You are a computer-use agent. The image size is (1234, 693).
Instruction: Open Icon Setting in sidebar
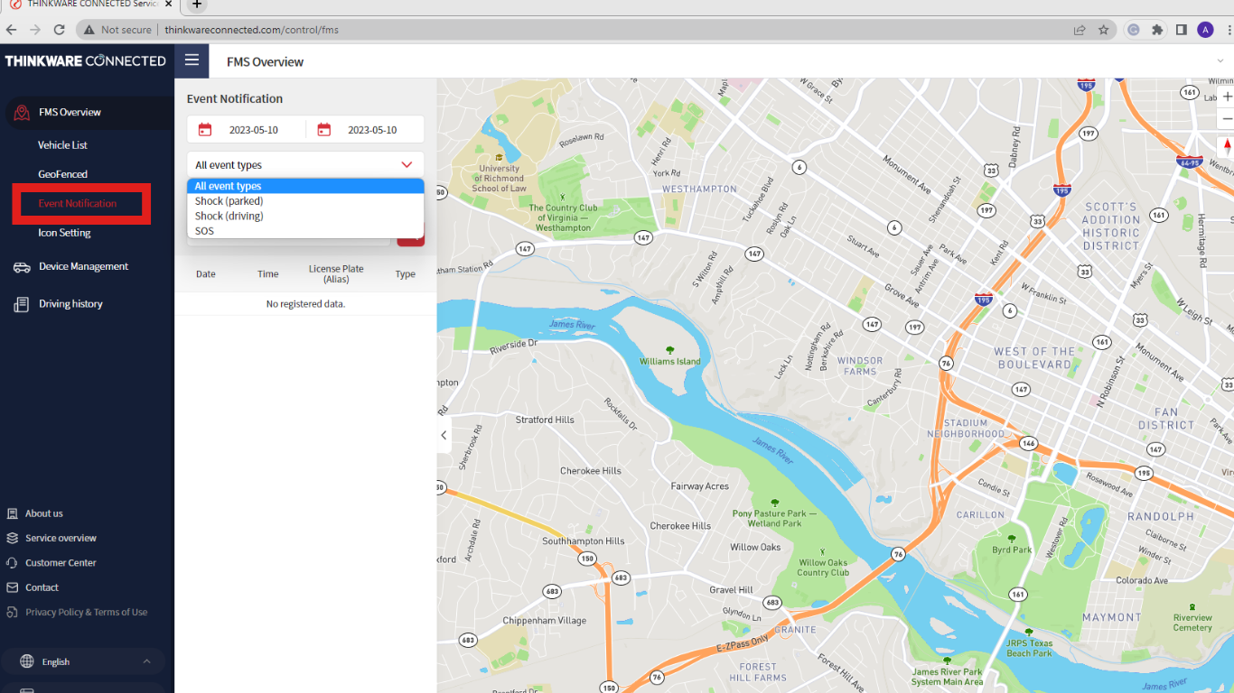[64, 233]
